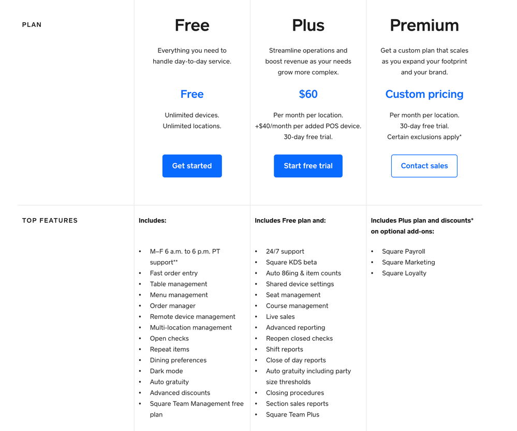Click the Square Marketing list item

pyautogui.click(x=408, y=262)
